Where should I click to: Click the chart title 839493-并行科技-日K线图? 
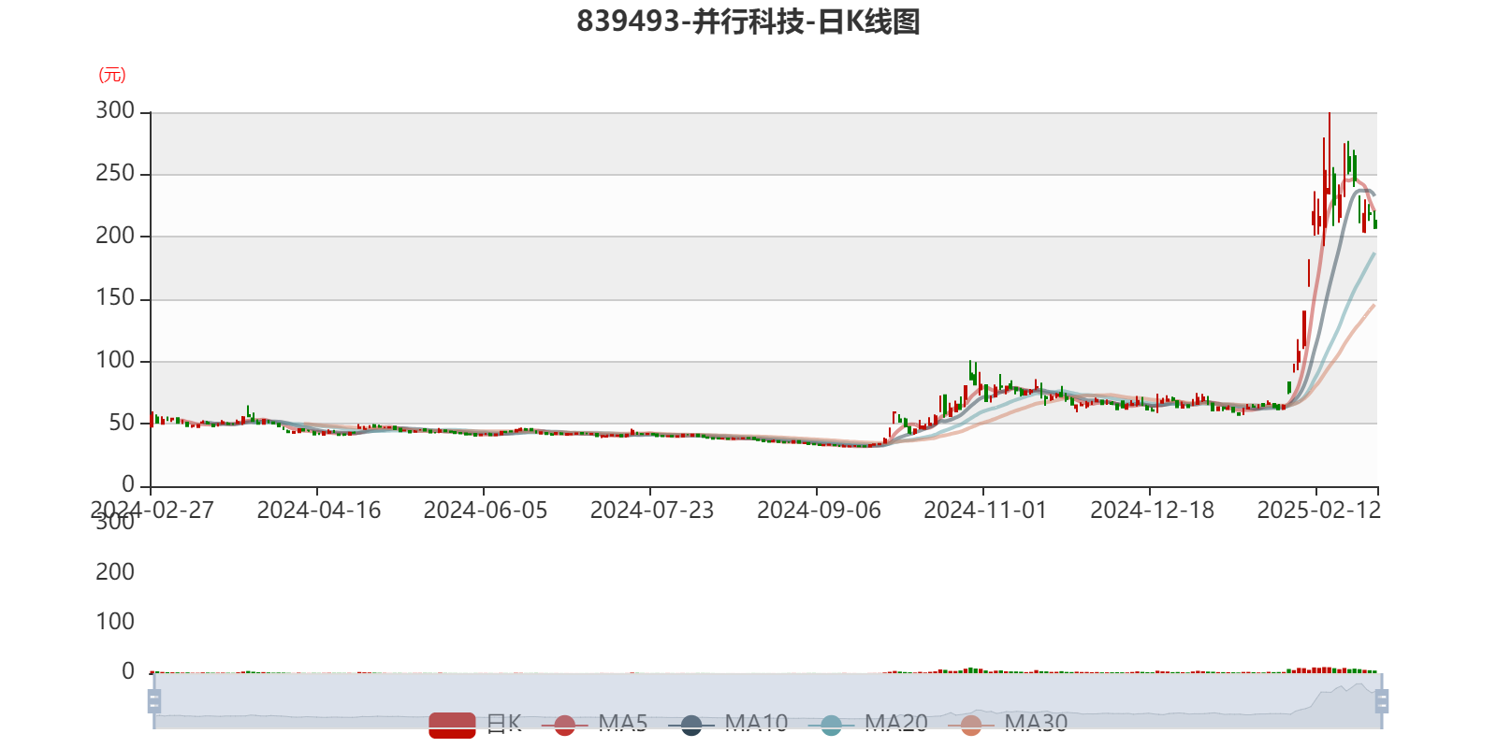748,22
